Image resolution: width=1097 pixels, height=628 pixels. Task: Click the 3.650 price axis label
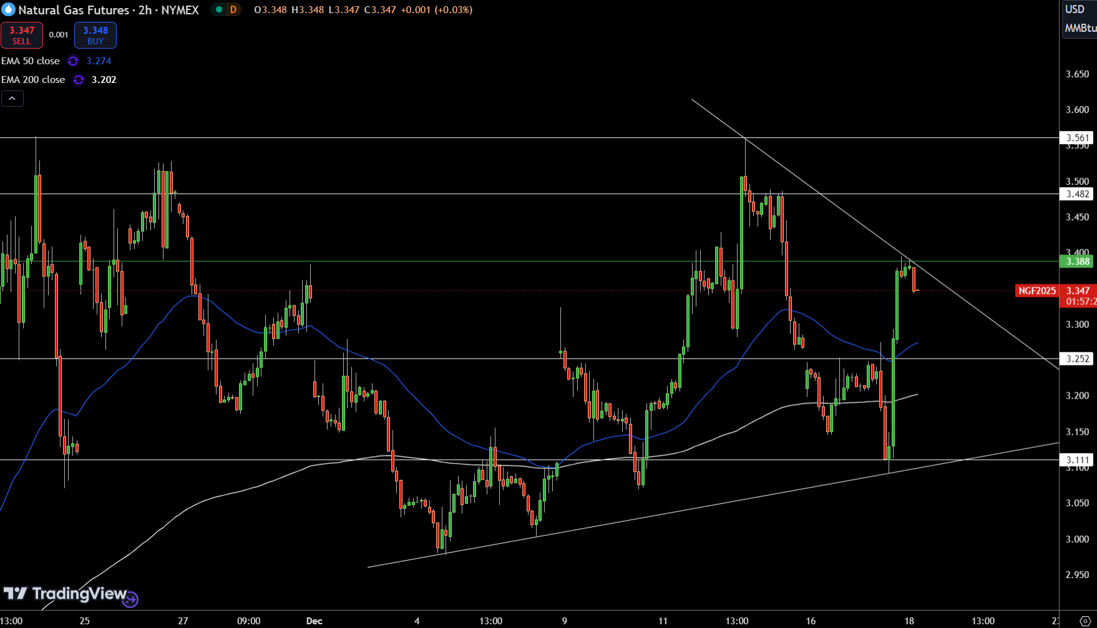tap(1077, 74)
